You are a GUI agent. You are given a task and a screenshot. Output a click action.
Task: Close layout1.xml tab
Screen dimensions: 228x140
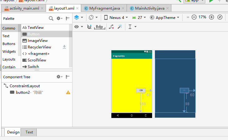(77, 8)
